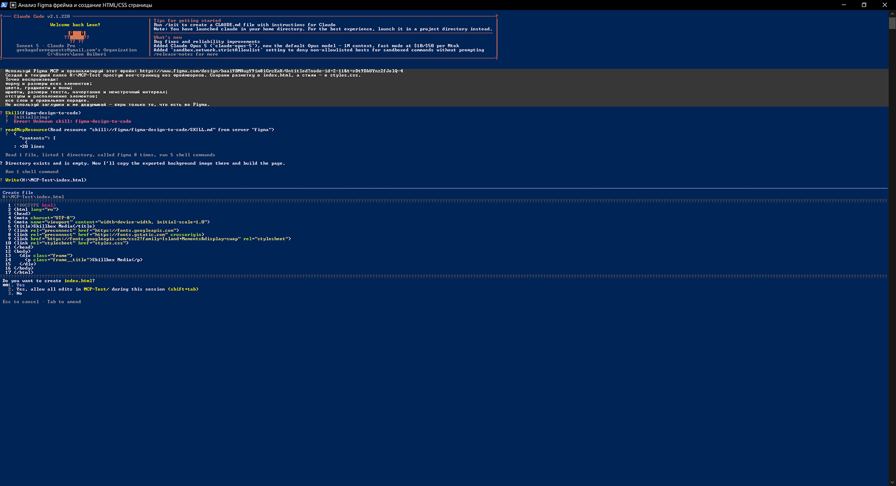Click the "C:\Users\Leon Balberi" directory path

point(77,54)
